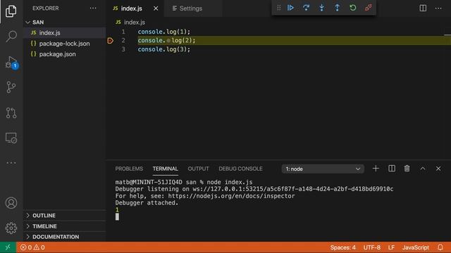The width and height of the screenshot is (451, 253).
Task: Toggle breakpoint on line 2 glyph
Action: (x=110, y=41)
